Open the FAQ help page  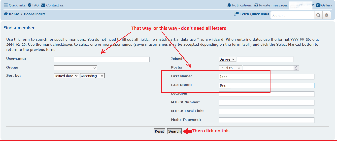(33, 5)
